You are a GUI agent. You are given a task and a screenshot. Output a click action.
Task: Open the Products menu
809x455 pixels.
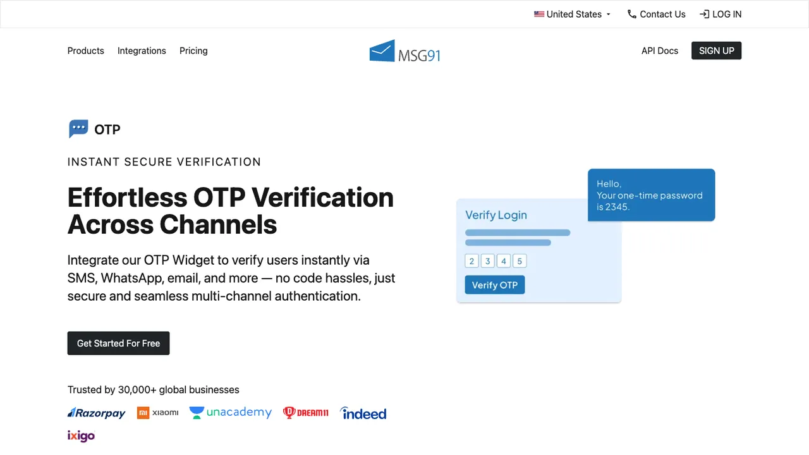pos(86,51)
